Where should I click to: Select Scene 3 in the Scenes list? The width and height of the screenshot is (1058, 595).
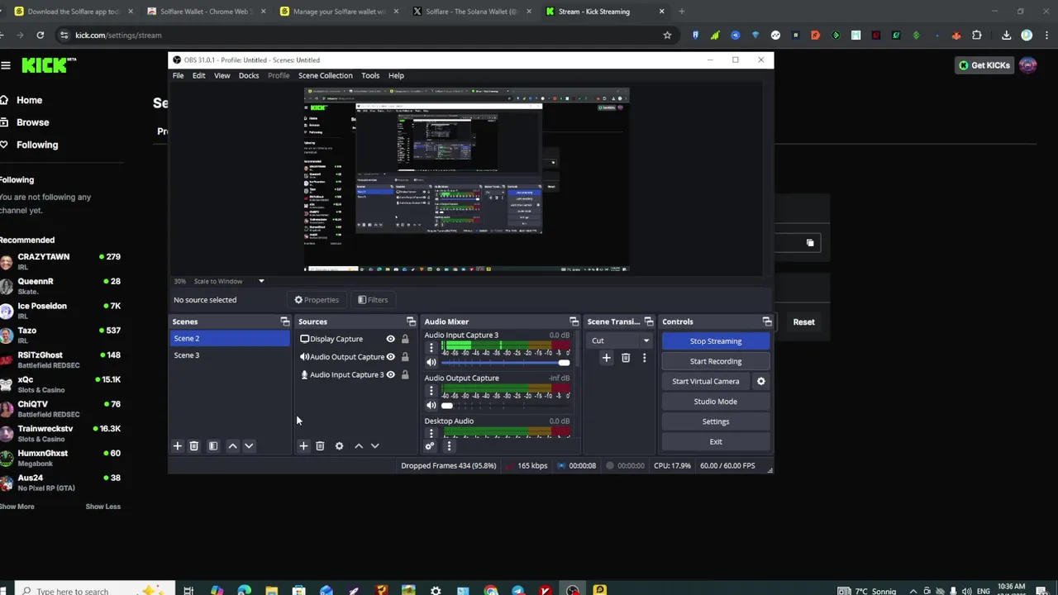(230, 355)
